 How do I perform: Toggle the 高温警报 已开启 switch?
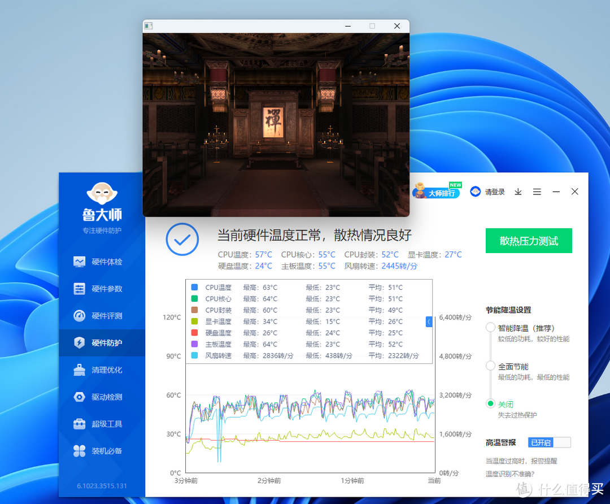coord(549,442)
